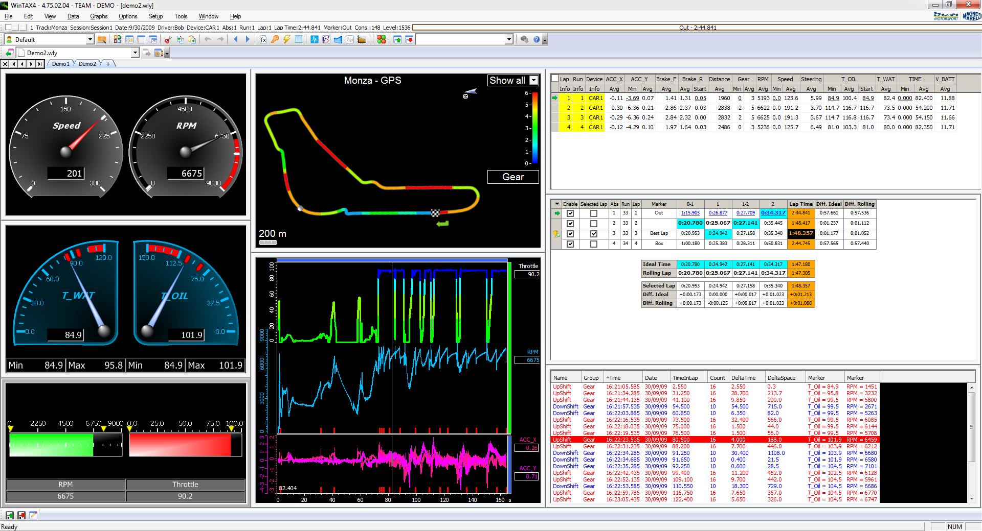This screenshot has width=982, height=531.
Task: Click the green icon in bottom status strip
Action: [x=10, y=515]
